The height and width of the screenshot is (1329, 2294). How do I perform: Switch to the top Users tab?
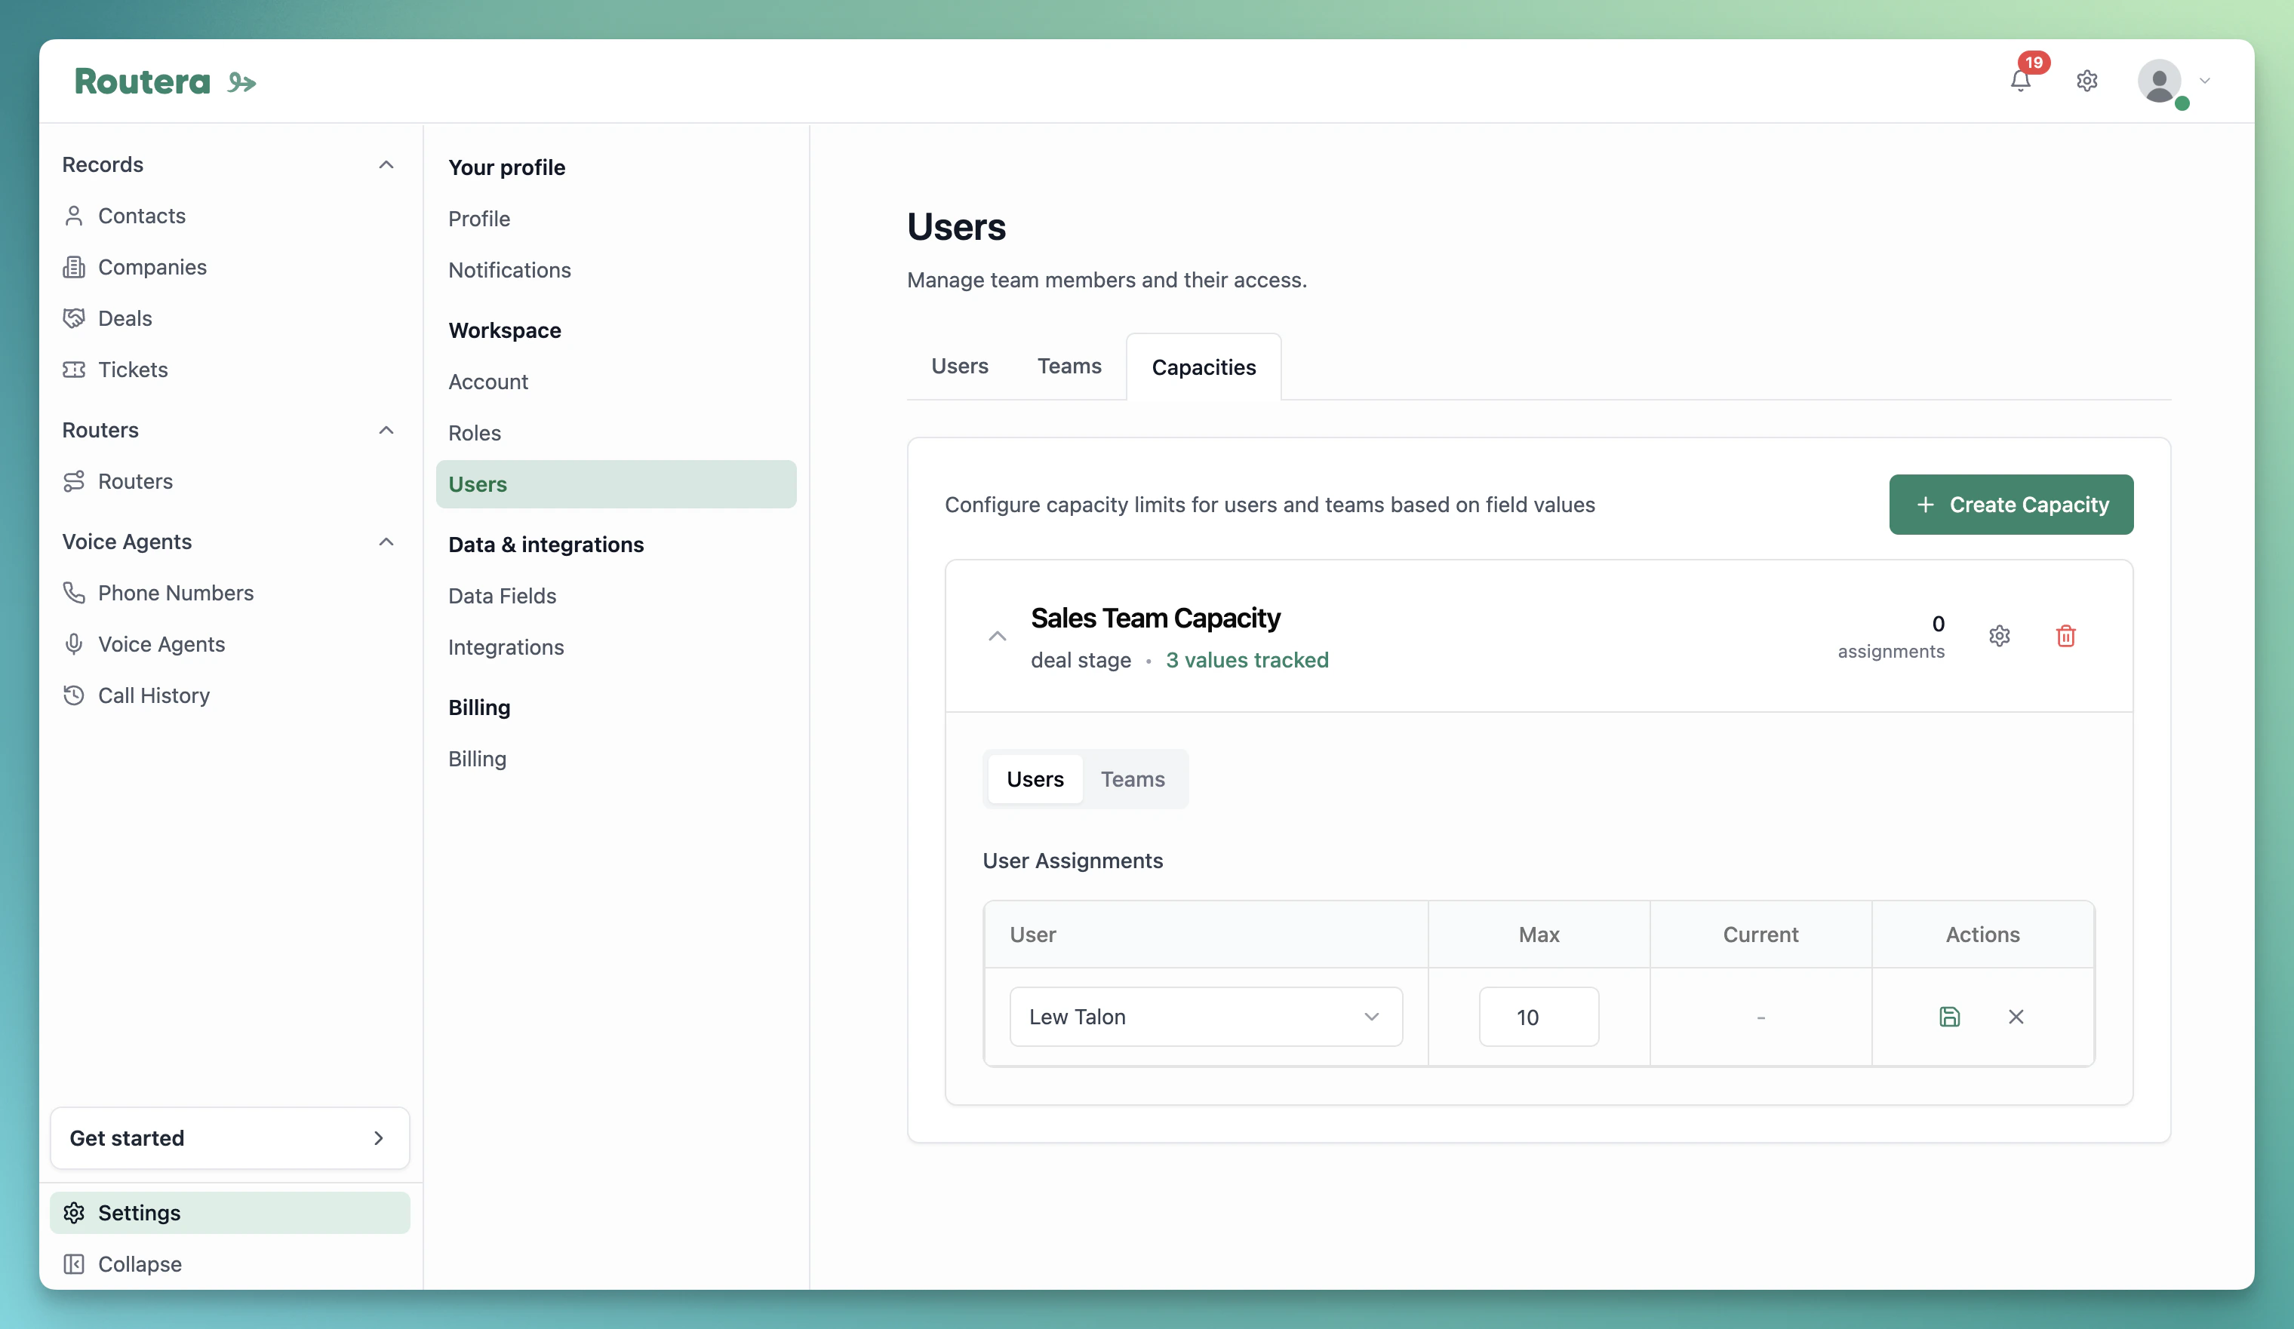(959, 366)
